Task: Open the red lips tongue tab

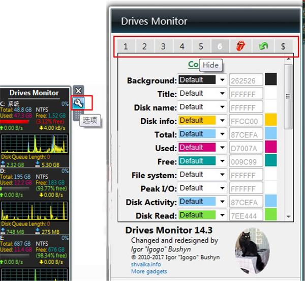Action: click(240, 46)
